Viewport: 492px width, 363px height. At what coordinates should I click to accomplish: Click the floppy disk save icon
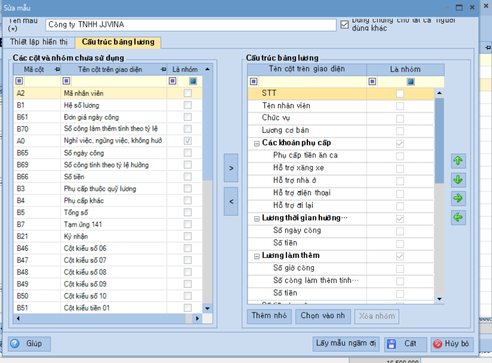point(391,344)
